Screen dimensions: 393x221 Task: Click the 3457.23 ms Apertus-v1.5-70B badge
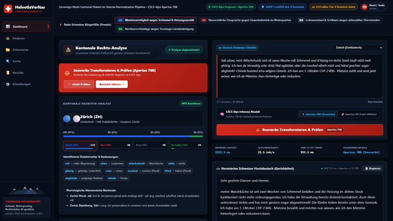click(339, 169)
